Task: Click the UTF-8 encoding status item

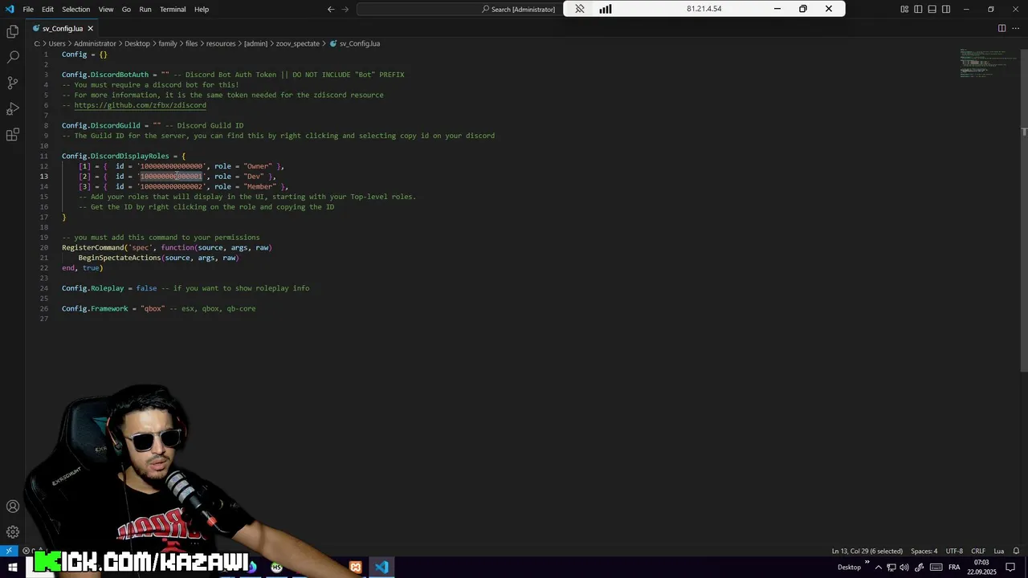Action: tap(954, 551)
